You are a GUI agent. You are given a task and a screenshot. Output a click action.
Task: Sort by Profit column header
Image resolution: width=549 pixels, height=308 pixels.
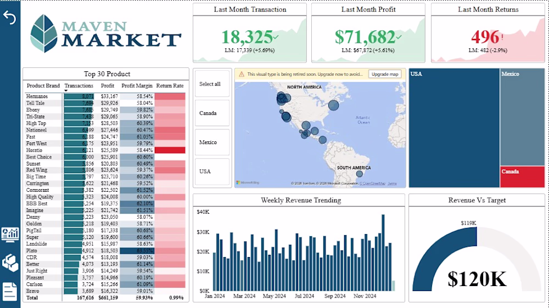108,85
